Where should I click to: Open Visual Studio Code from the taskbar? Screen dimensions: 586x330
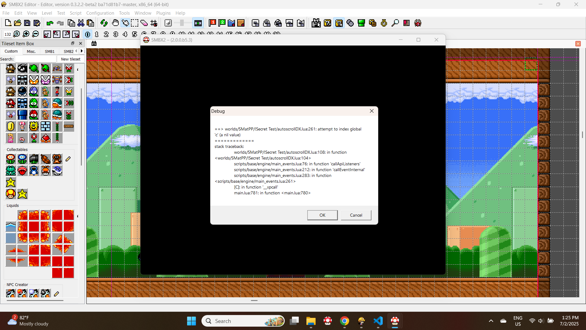[378, 321]
